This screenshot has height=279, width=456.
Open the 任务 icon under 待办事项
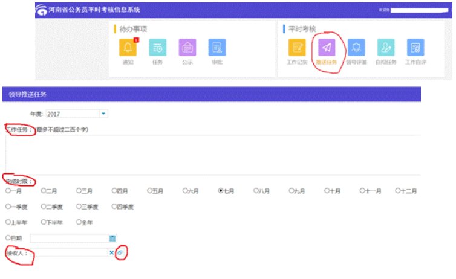pyautogui.click(x=157, y=47)
